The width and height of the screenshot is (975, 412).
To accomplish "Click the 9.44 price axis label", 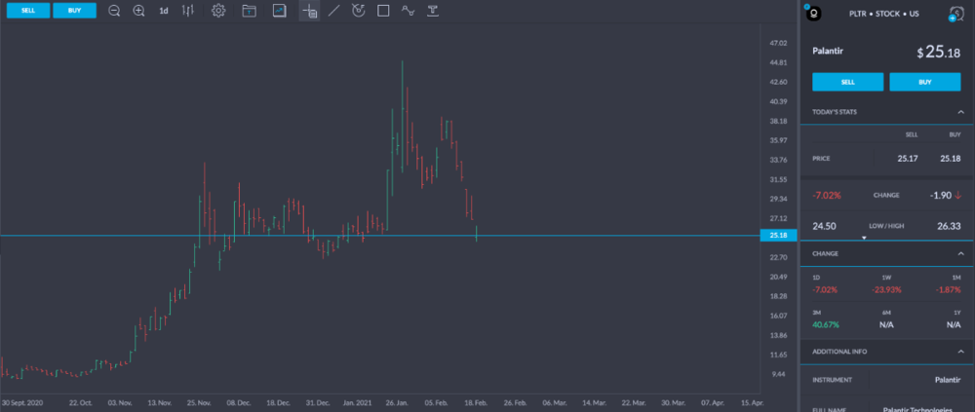I will [778, 374].
